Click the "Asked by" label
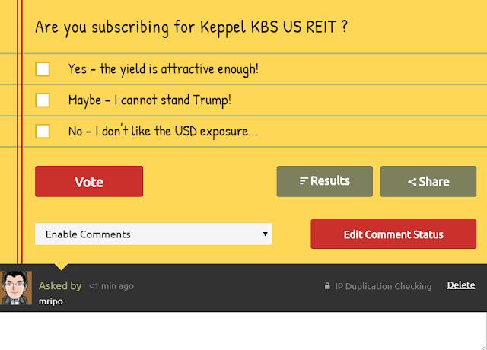Screen dimensions: 487x350 60,286
